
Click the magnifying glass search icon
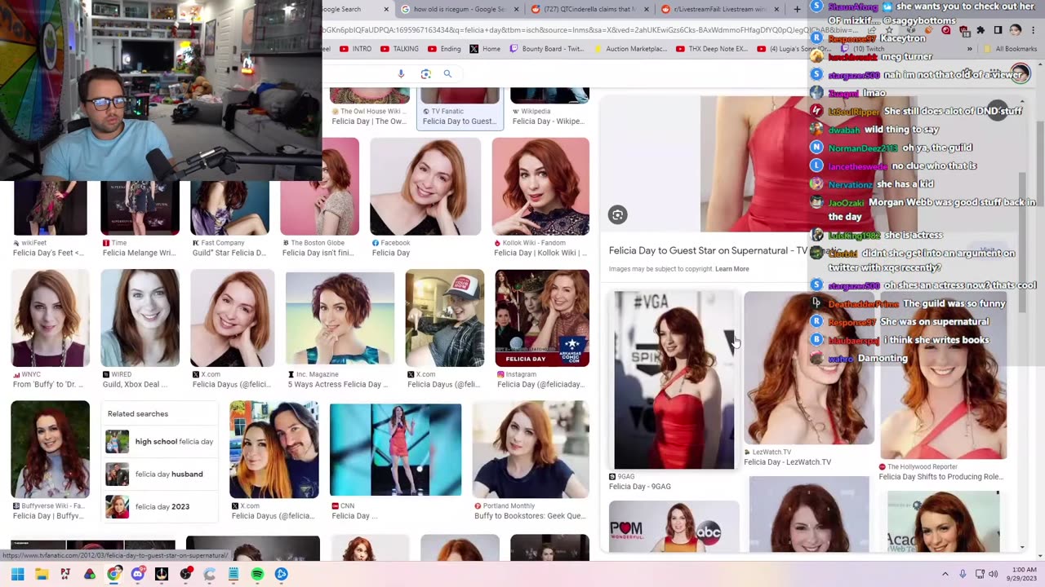point(447,74)
